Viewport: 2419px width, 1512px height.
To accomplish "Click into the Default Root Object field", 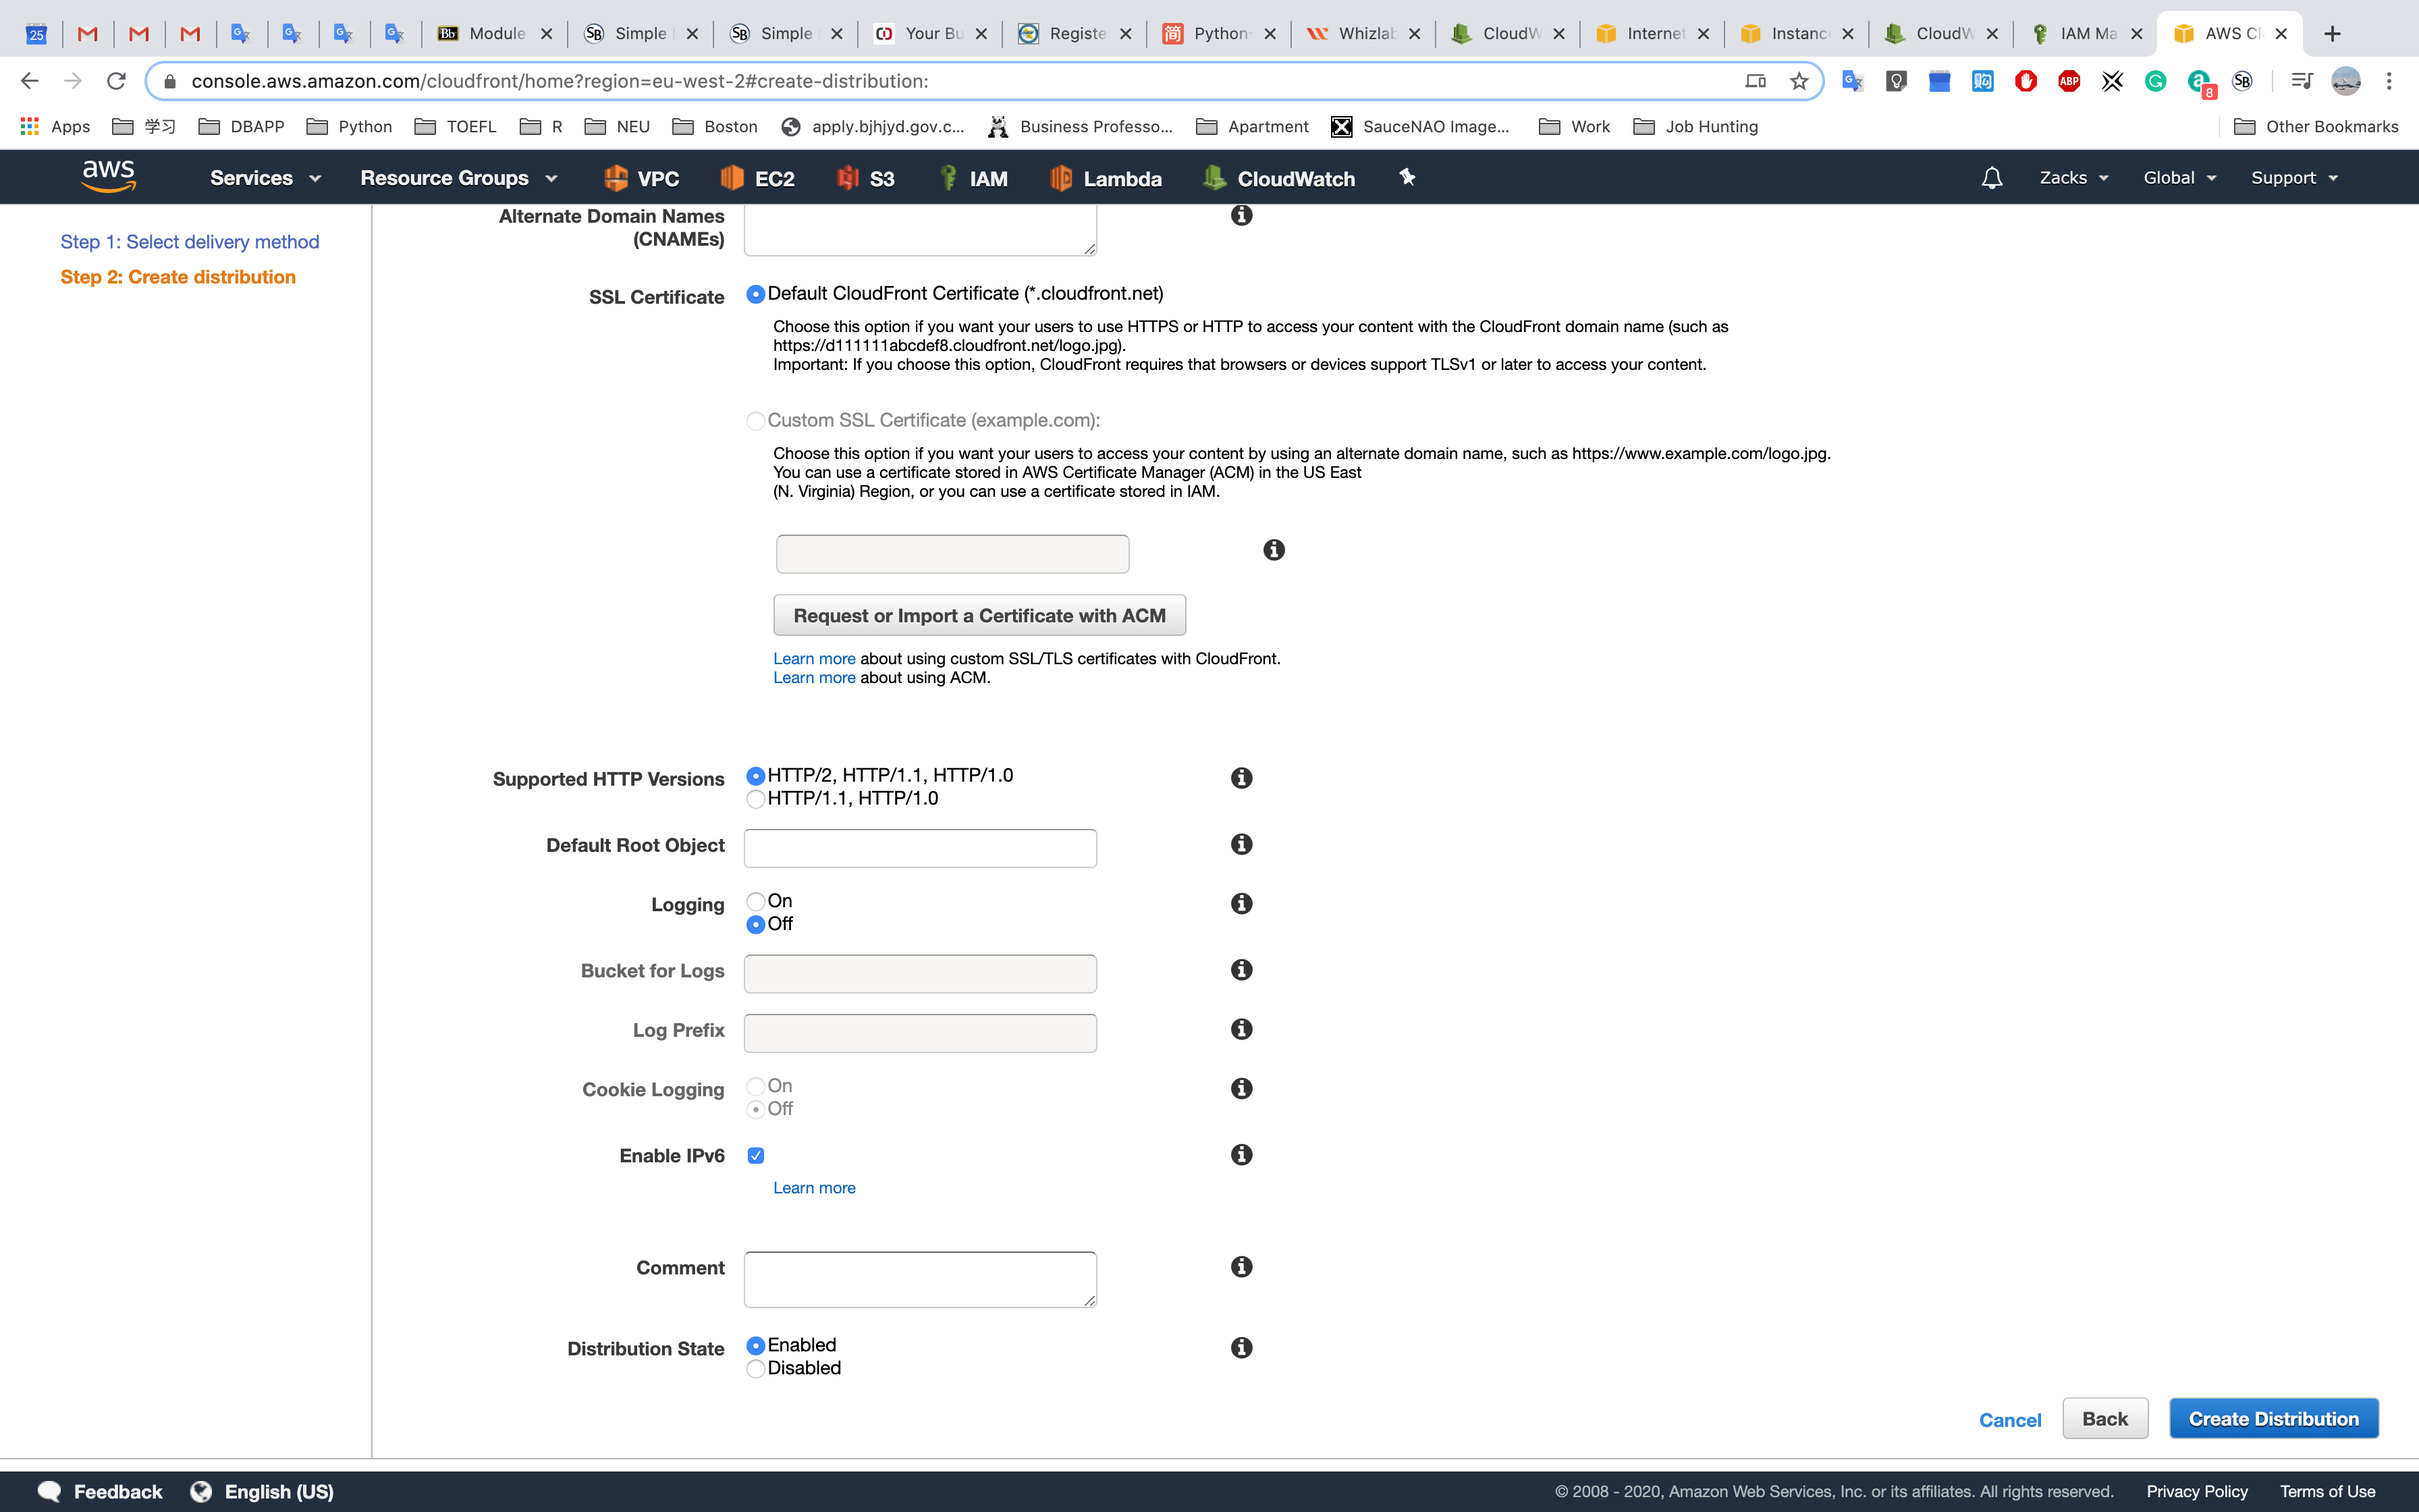I will [x=920, y=848].
